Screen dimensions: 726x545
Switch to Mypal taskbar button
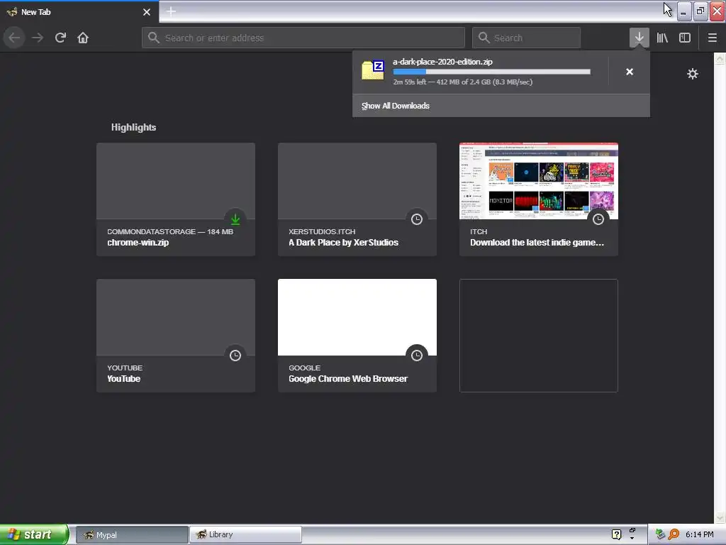[132, 535]
